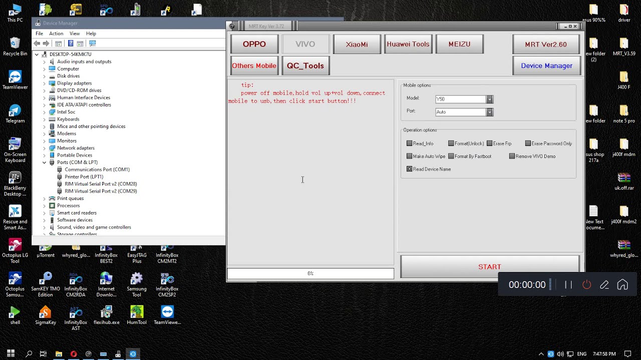This screenshot has width=641, height=360.
Task: Open flexihub.exe desktop icon
Action: click(106, 315)
